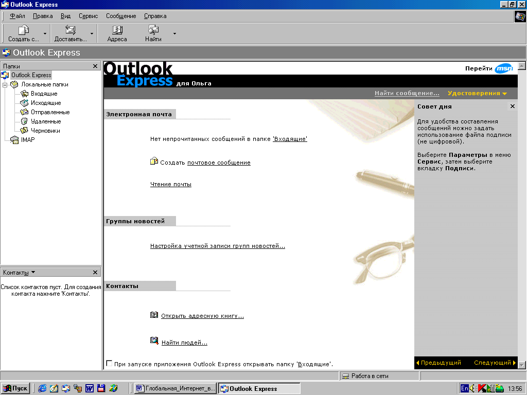The height and width of the screenshot is (395, 527).
Task: Select the Локальные папки folder
Action: click(44, 84)
